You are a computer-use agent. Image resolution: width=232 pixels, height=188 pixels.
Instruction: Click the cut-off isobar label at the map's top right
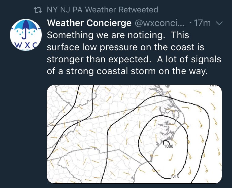pyautogui.click(x=214, y=86)
